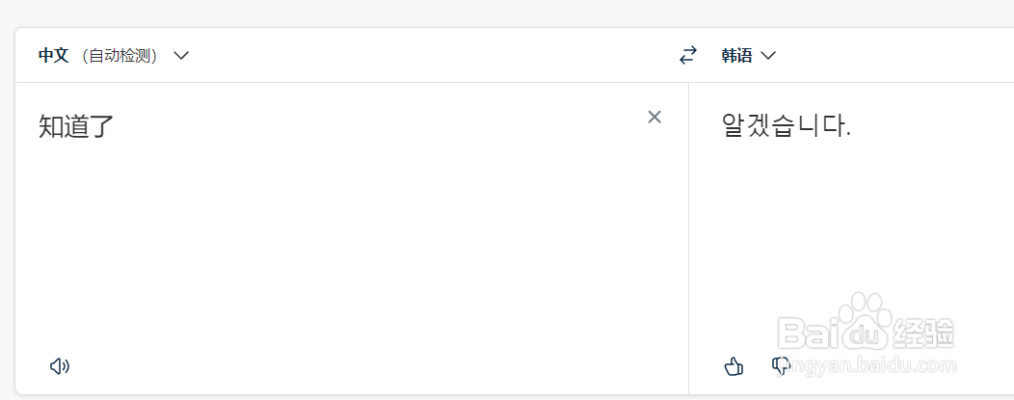The height and width of the screenshot is (400, 1014).
Task: Give the translation a thumbs down
Action: coord(782,366)
